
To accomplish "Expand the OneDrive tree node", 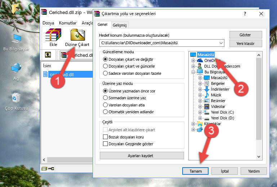I will [x=193, y=60].
